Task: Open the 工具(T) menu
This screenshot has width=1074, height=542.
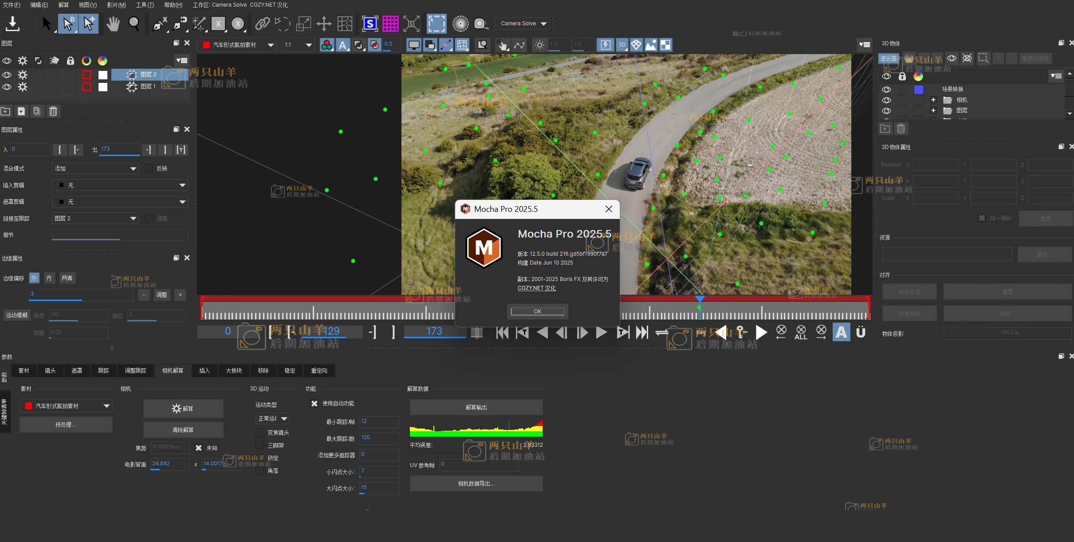Action: 145,5
